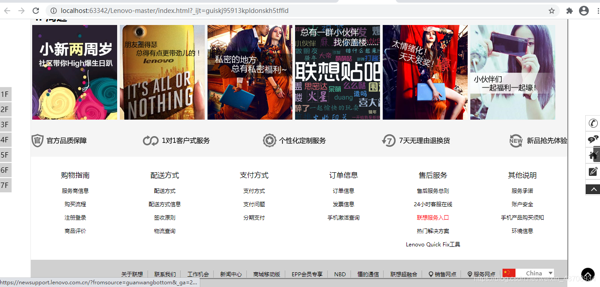Click the home icon in right sidebar
600x287 pixels.
click(592, 155)
